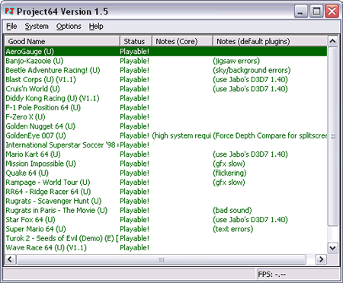Click the vertical scrollbar down arrow
This screenshot has width=343, height=283.
(x=332, y=248)
